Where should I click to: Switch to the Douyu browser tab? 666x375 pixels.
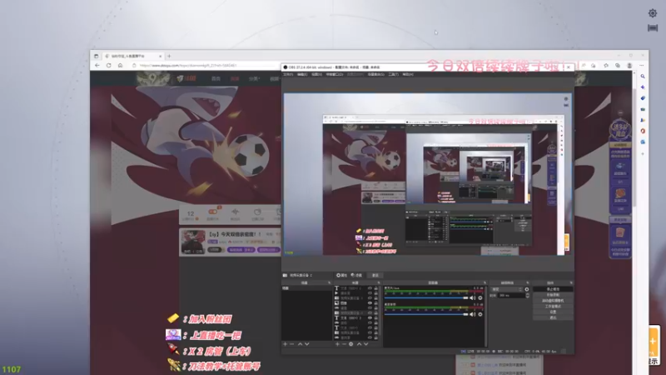click(x=133, y=56)
